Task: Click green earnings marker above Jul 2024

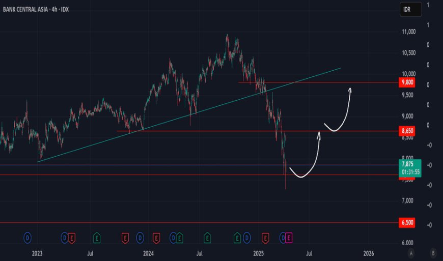Action: coord(207,237)
